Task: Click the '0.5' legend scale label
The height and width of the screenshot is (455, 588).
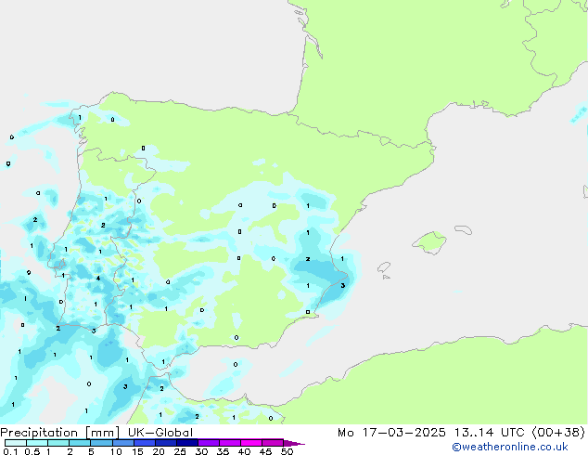Action: pos(32,451)
